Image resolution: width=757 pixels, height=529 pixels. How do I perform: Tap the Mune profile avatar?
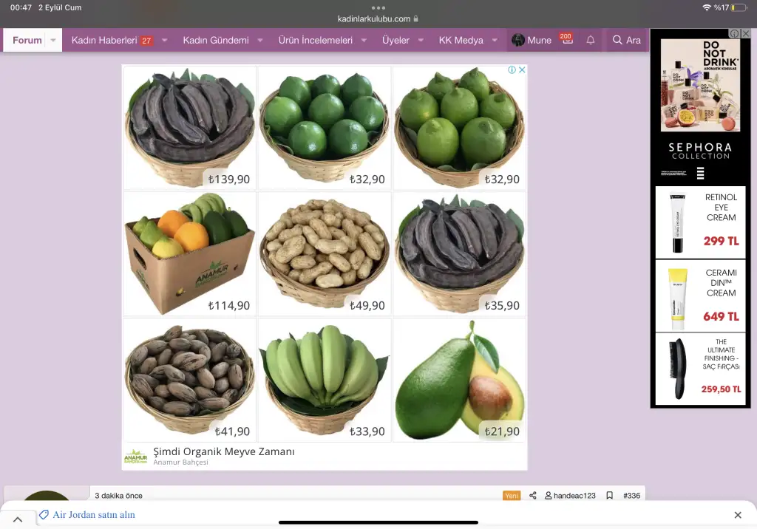pyautogui.click(x=518, y=40)
